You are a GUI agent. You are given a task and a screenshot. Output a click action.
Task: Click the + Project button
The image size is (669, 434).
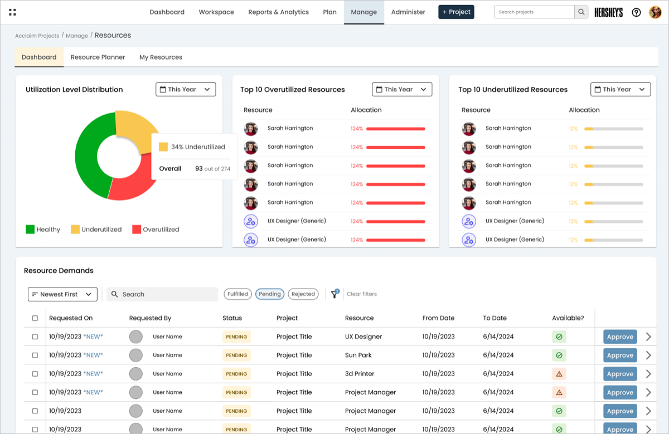[x=456, y=12]
